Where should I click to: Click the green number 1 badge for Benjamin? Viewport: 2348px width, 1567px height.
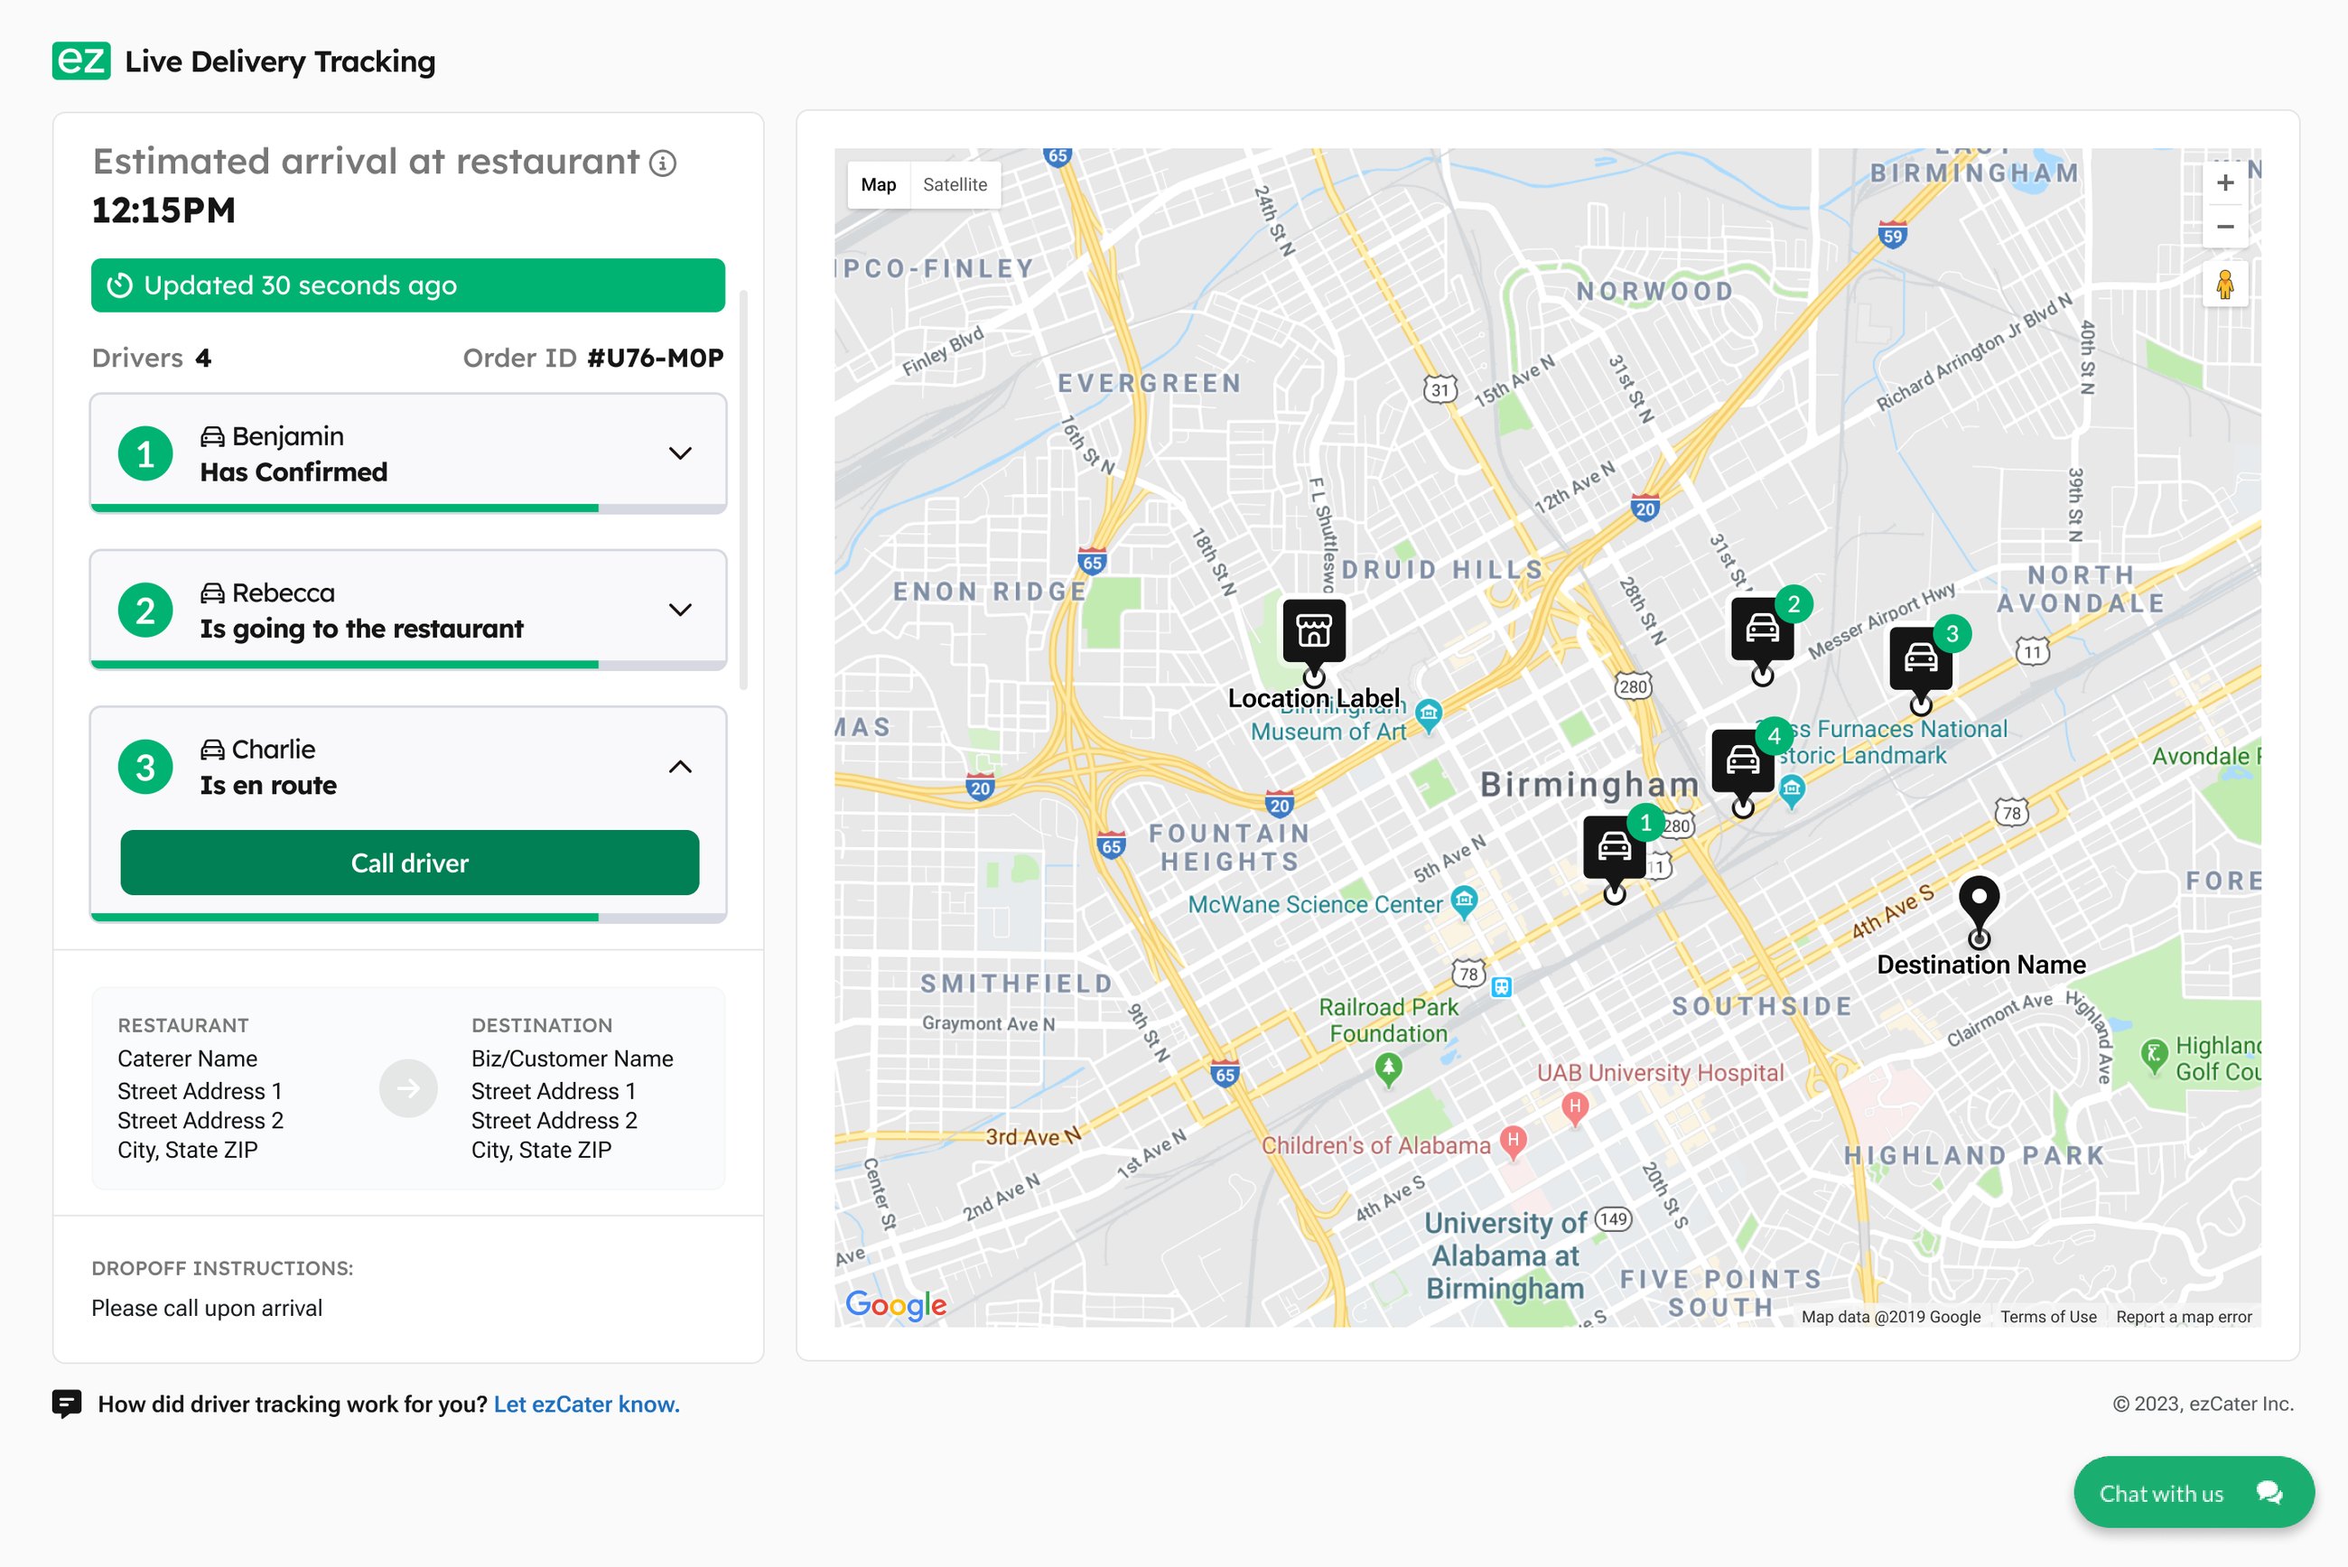tap(146, 453)
